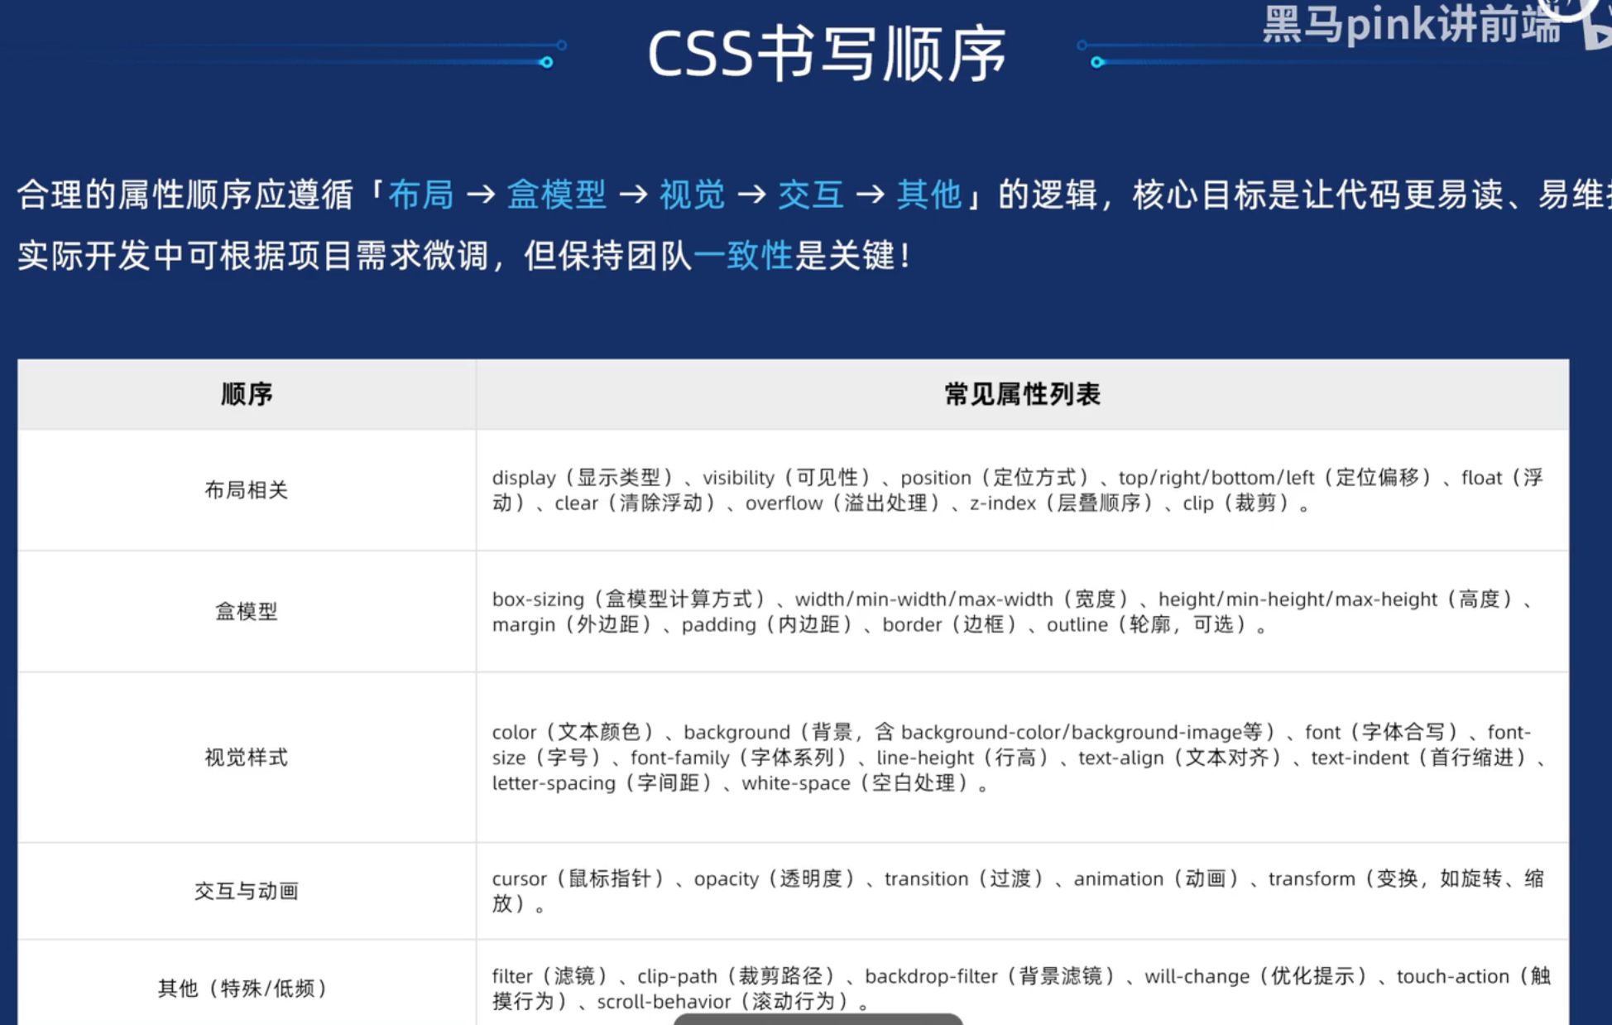
Task: Select the 布局相关 row label
Action: [247, 490]
